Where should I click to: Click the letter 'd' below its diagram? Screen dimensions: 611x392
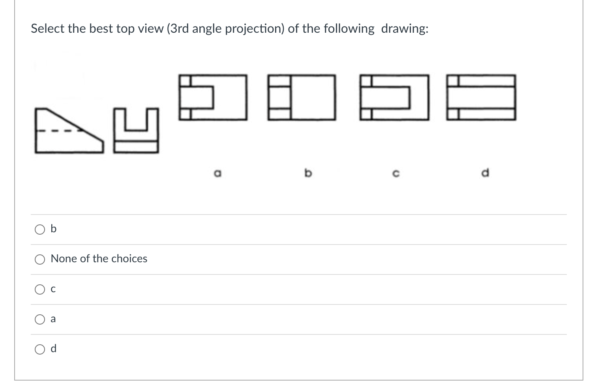click(x=485, y=172)
